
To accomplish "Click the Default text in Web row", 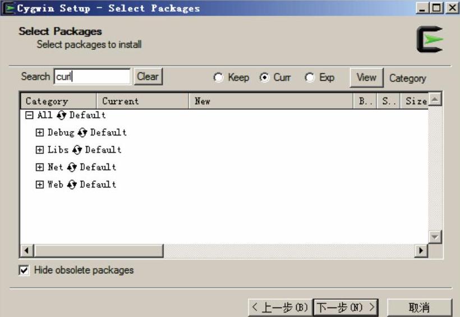I will click(x=98, y=184).
